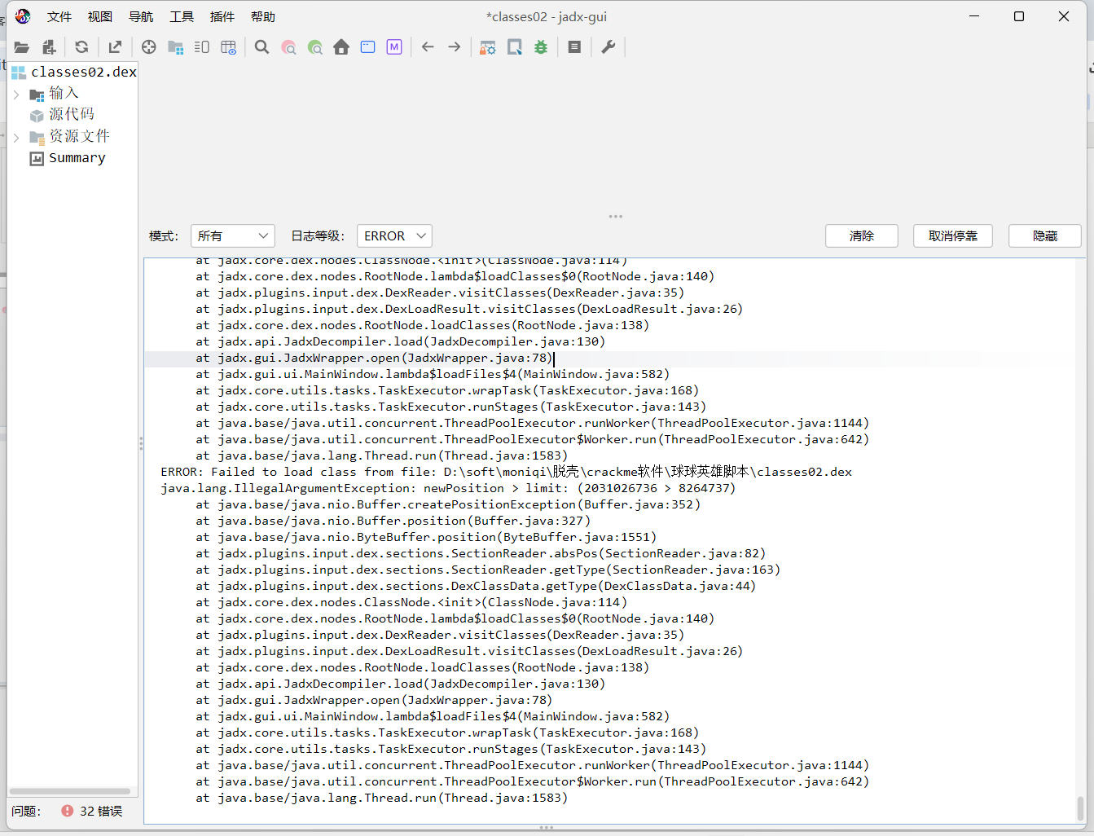Screen dimensions: 1094x836
Task: Click the export/save all toolbar icon
Action: pyautogui.click(x=115, y=47)
